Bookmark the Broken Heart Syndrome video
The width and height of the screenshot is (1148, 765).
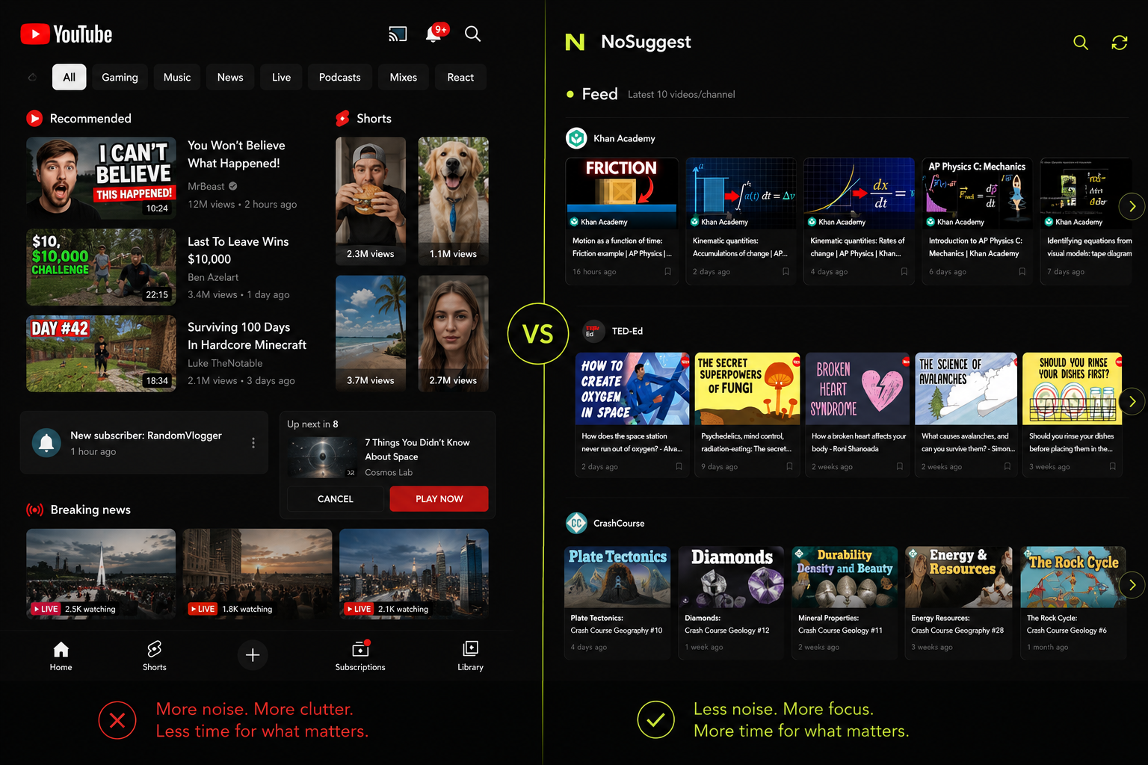click(x=900, y=467)
